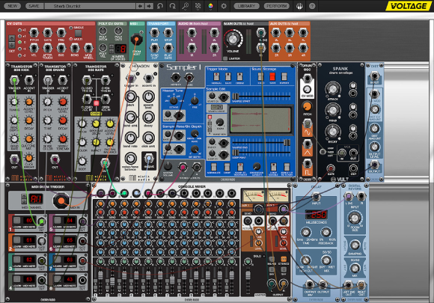Click the SAMPLE END slider in Sampler
This screenshot has width=434, height=303.
click(261, 143)
